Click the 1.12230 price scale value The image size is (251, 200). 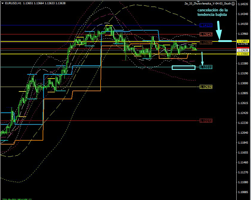click(243, 123)
